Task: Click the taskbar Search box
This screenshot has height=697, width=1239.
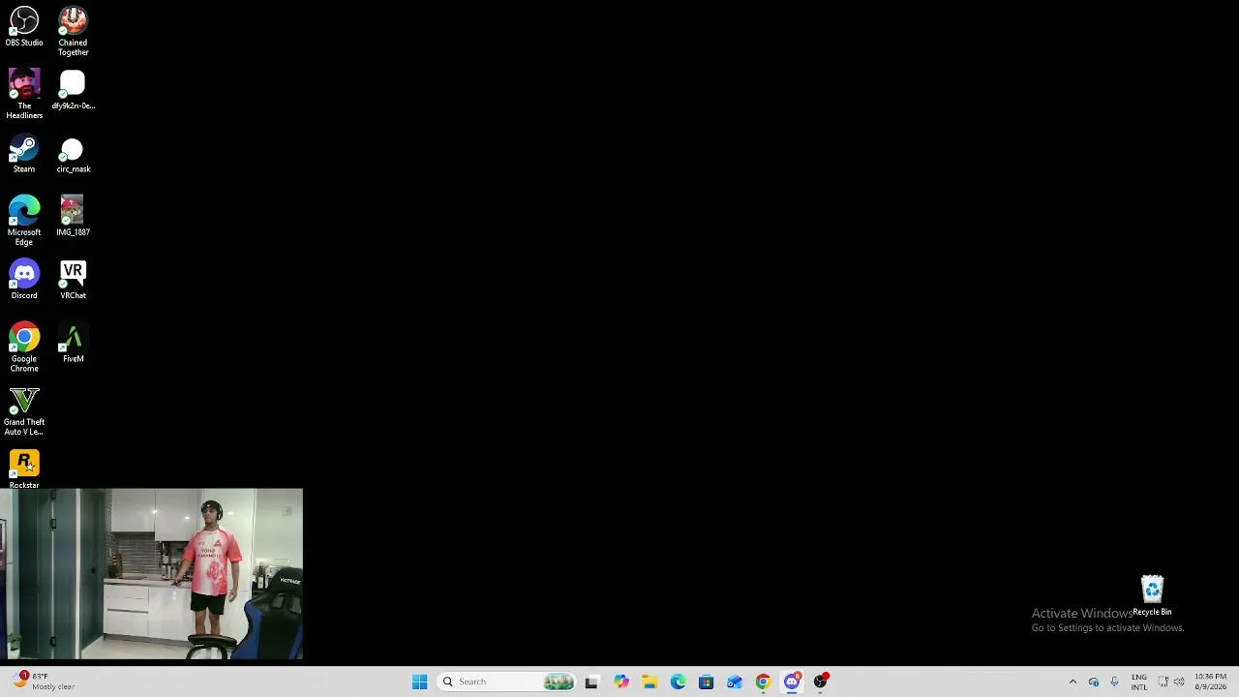Action: click(505, 682)
